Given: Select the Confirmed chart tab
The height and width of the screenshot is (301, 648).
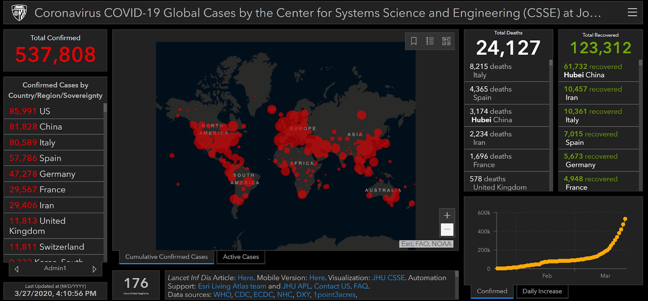Looking at the screenshot, I should 492,291.
